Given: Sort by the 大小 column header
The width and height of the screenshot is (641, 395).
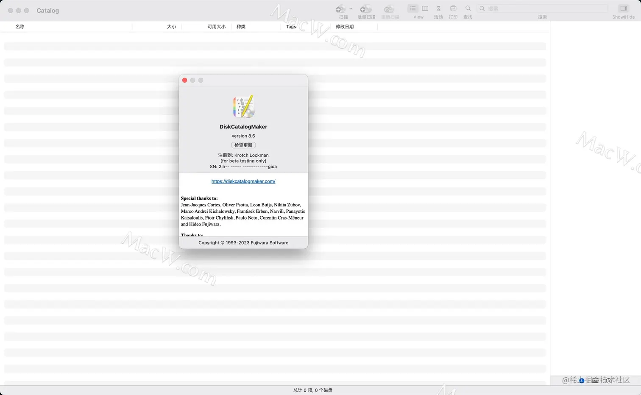Looking at the screenshot, I should (x=171, y=27).
